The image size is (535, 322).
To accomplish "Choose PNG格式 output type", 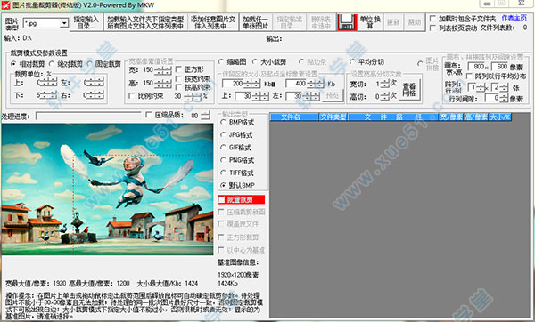I will point(223,160).
